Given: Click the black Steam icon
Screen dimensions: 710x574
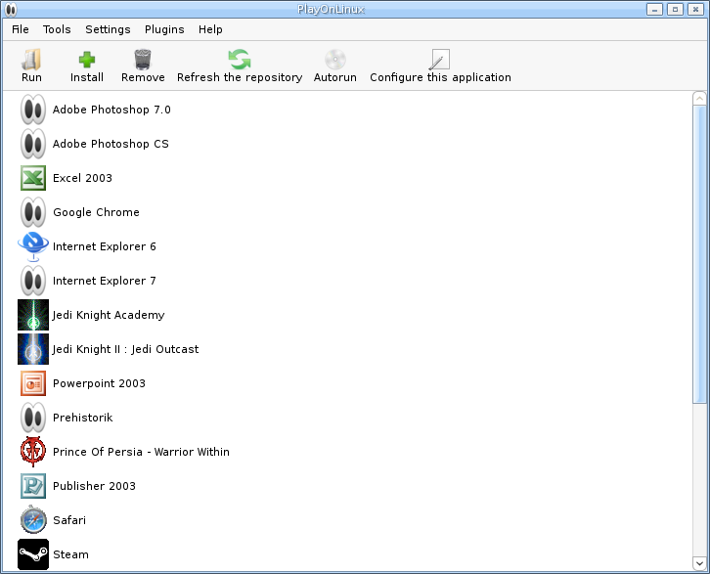Looking at the screenshot, I should [x=33, y=554].
